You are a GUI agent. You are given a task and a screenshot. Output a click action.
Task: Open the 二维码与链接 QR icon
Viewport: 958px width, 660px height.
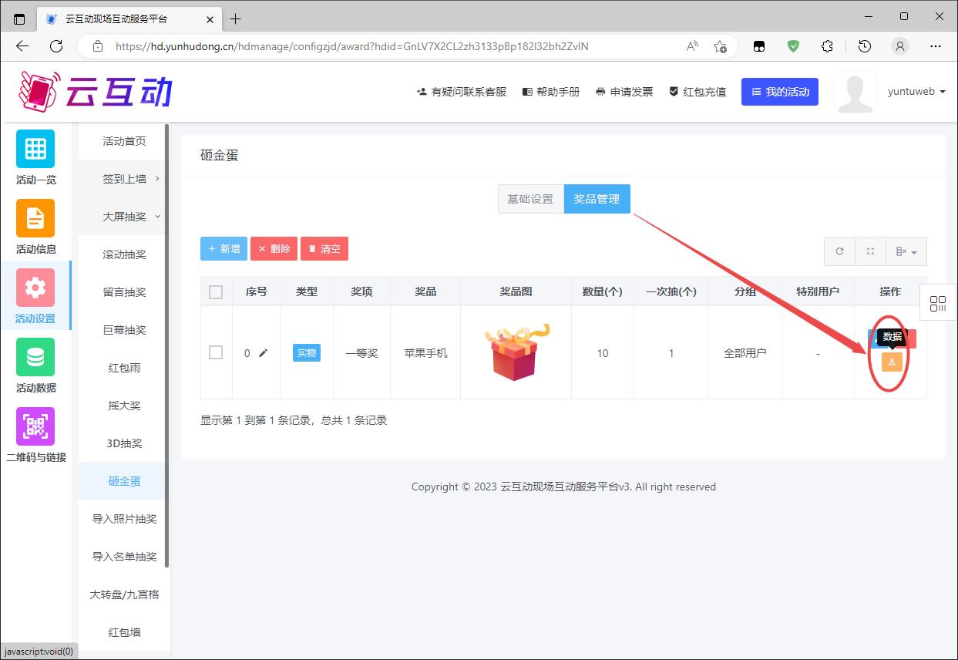click(35, 426)
